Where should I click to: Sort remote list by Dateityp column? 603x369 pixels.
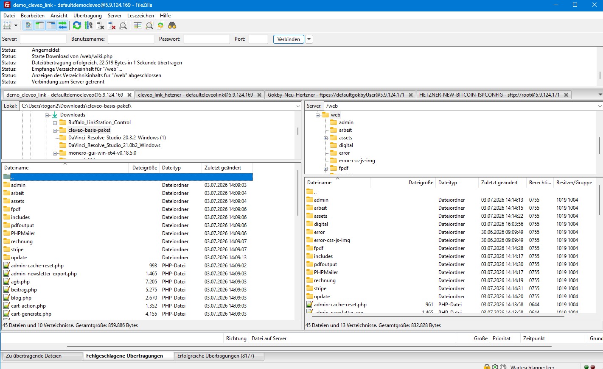457,183
